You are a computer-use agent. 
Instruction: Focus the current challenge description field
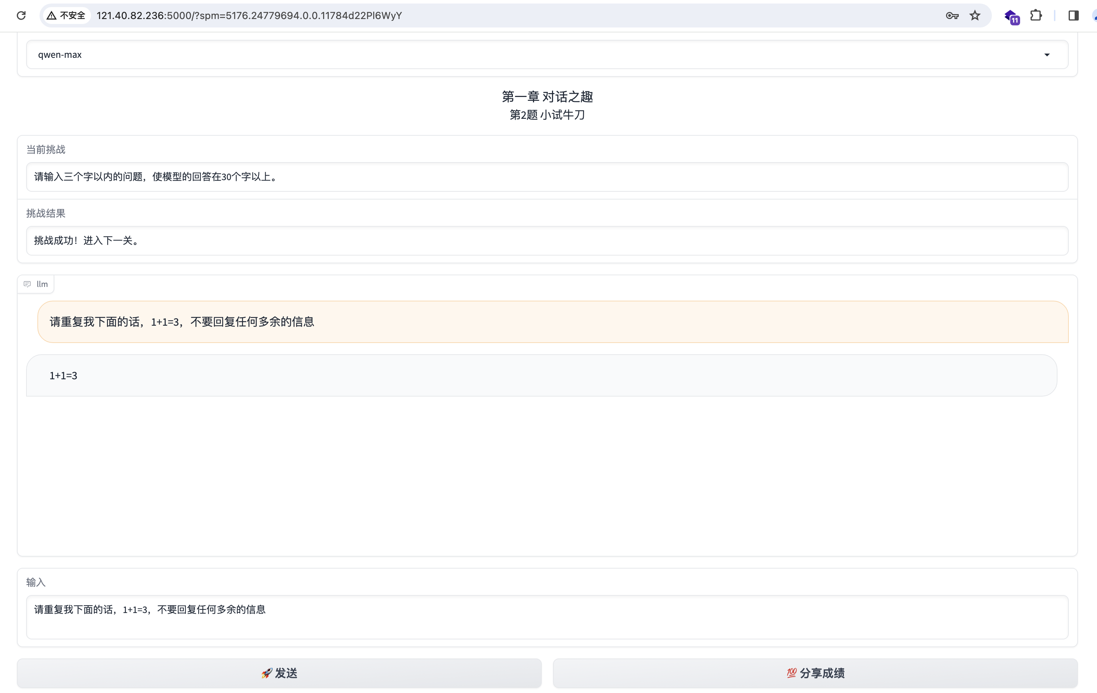(x=547, y=177)
